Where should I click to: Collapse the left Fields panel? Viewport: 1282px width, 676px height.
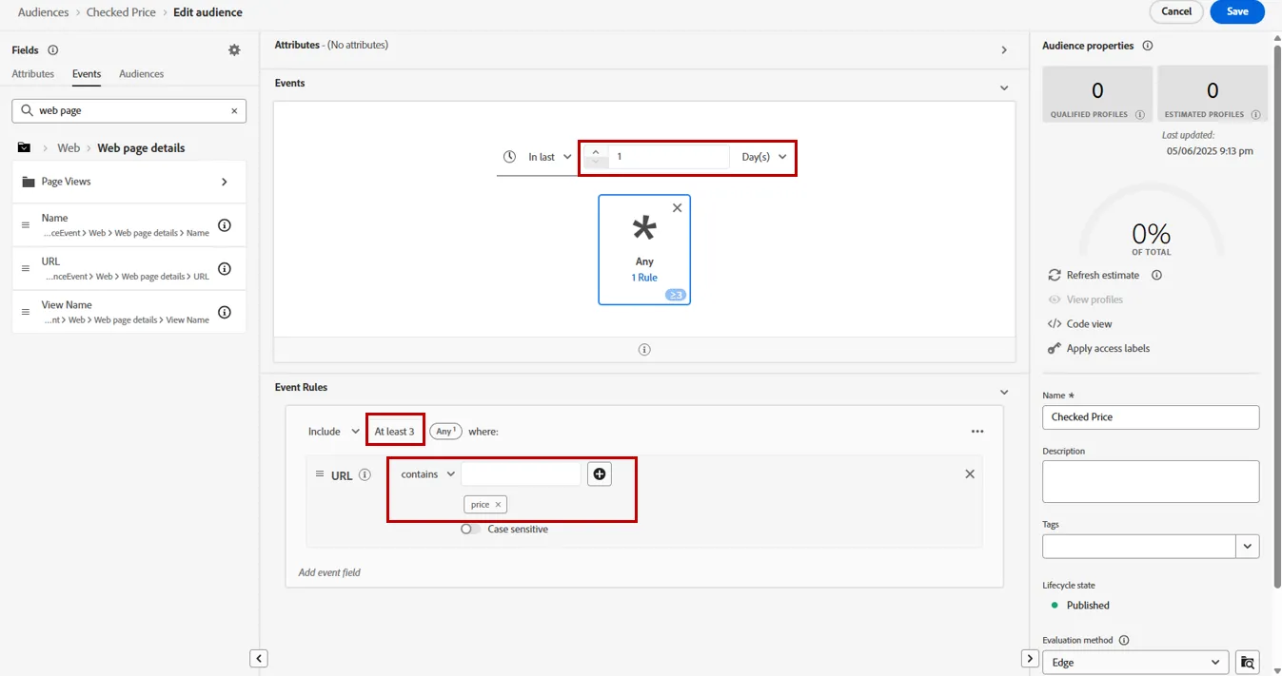(259, 659)
